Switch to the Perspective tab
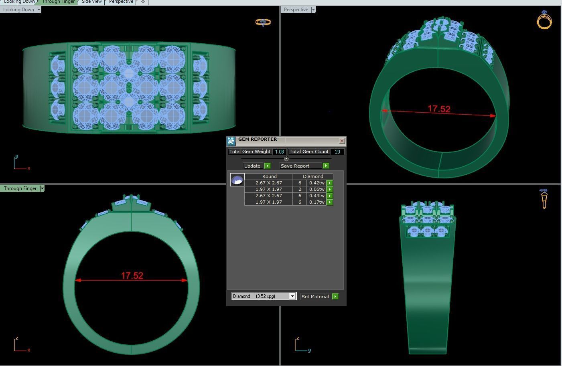 (121, 2)
